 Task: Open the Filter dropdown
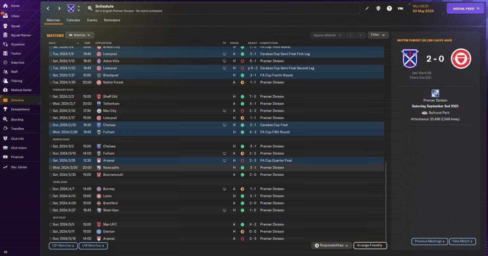378,35
